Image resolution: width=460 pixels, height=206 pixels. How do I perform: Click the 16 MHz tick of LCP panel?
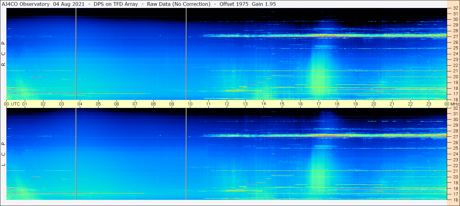[455, 200]
